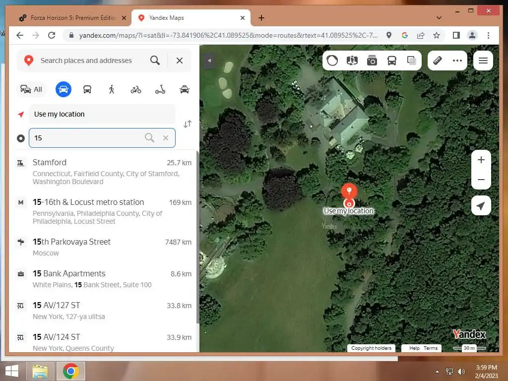Reload the current page
508x381 pixels.
click(x=52, y=35)
